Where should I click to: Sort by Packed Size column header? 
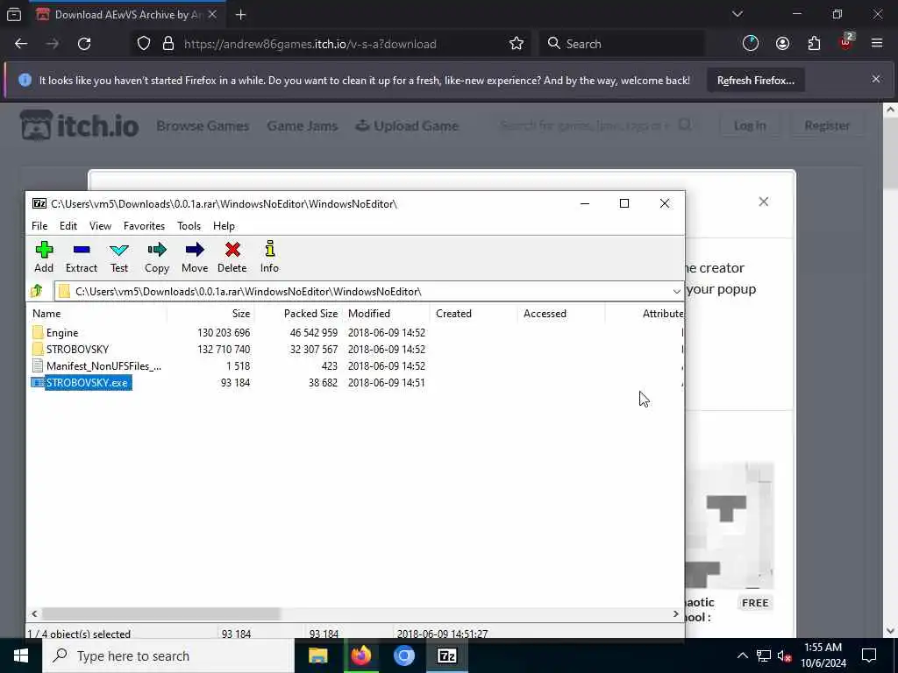tap(298, 314)
